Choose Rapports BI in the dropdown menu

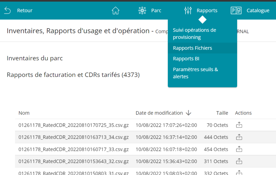click(x=186, y=59)
